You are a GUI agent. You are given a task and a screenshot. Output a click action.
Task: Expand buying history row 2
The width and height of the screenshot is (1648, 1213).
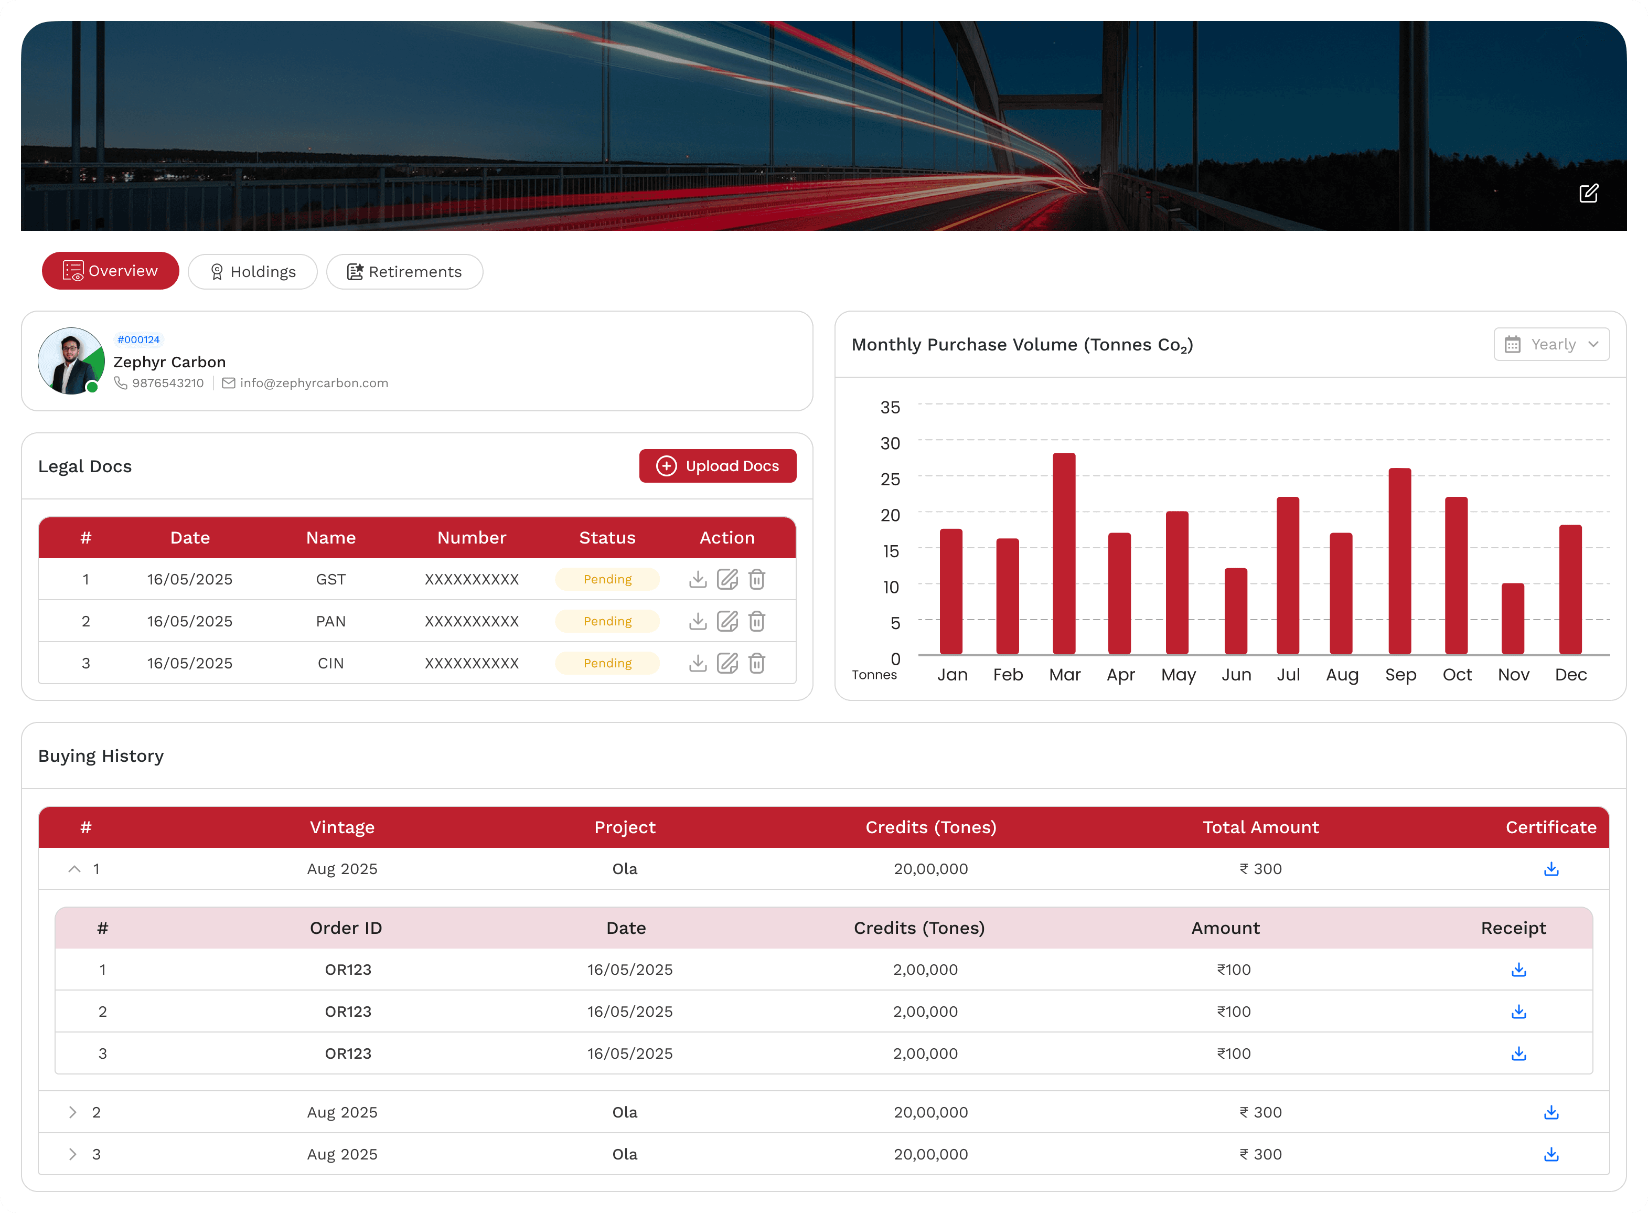click(73, 1112)
